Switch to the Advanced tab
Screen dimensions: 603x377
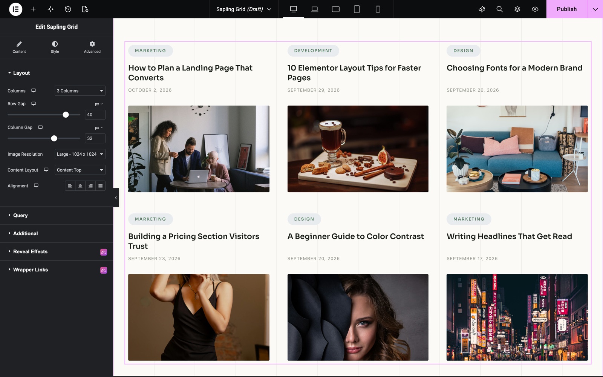coord(92,47)
